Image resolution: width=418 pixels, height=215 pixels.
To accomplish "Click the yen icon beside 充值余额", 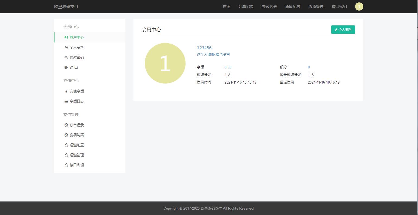I will (x=66, y=91).
